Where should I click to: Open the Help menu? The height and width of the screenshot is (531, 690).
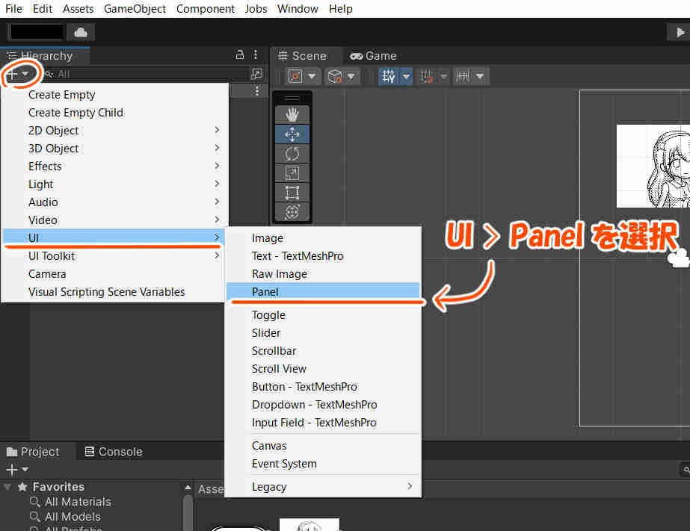(x=341, y=9)
